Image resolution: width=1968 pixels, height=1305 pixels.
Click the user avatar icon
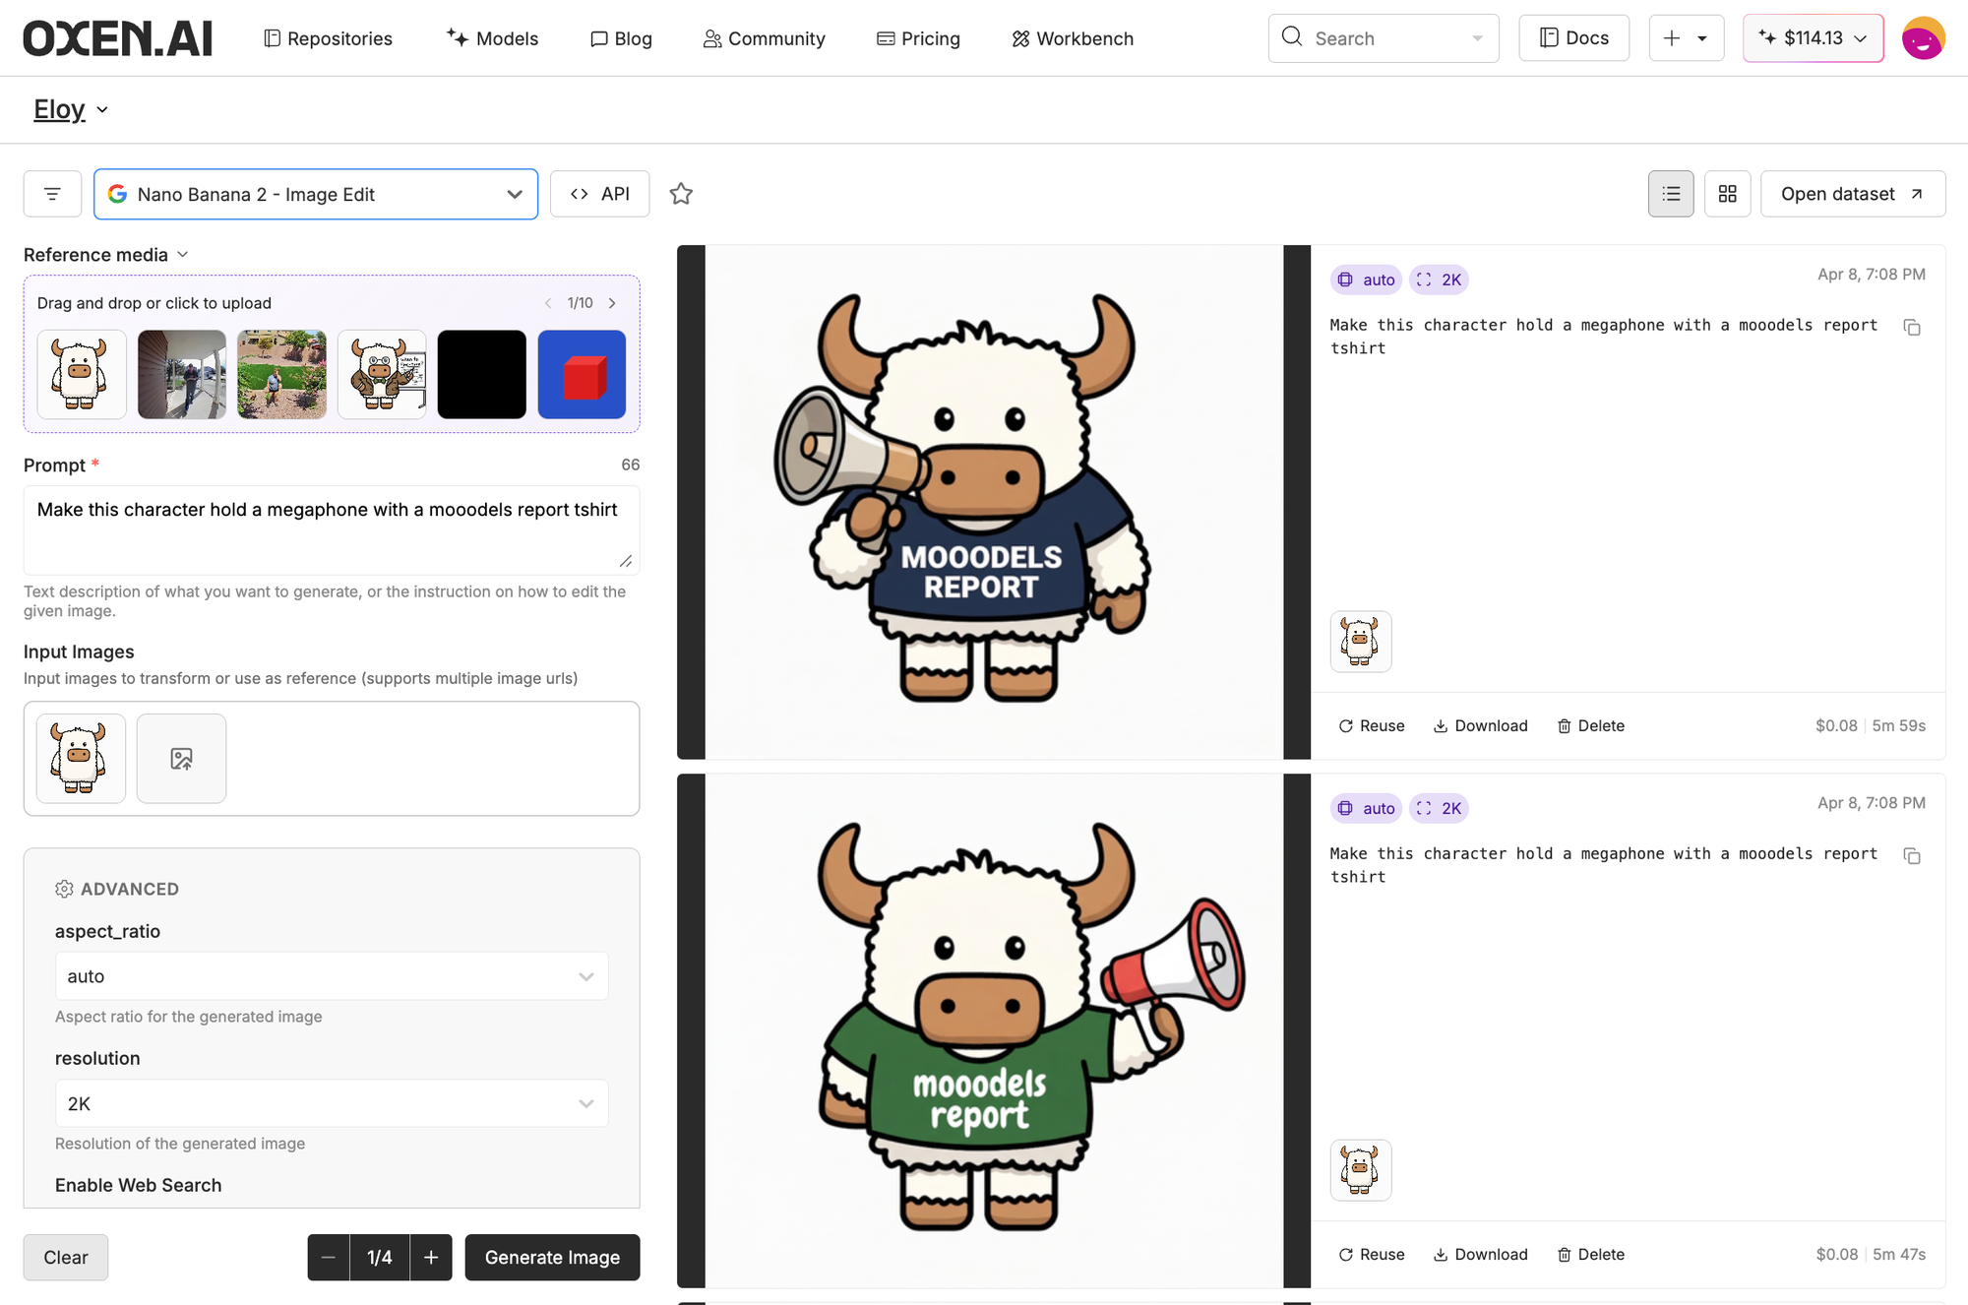[1922, 38]
